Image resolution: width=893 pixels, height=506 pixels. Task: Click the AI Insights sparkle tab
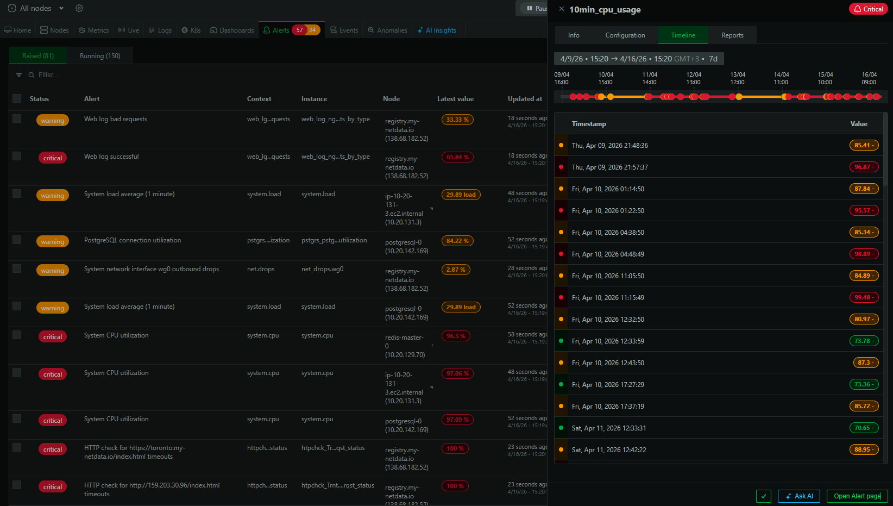437,30
